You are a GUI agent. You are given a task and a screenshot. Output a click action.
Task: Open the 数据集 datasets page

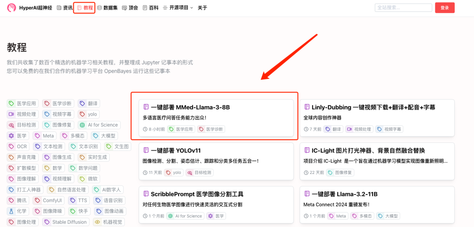tap(107, 8)
